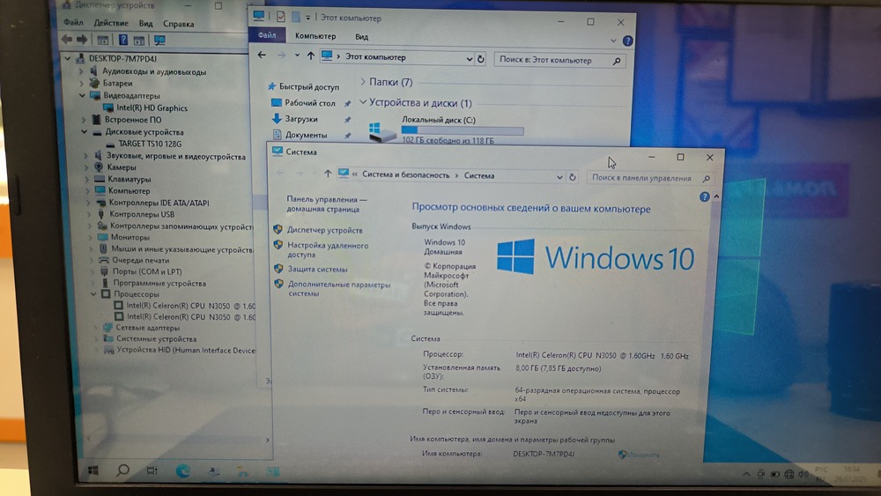Image resolution: width=881 pixels, height=496 pixels.
Task: Click the blue help icon in System window
Action: point(704,198)
